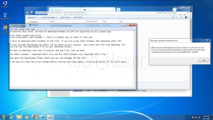Click Notepad vertical scrollbar up arrow
The image size is (213, 120).
click(x=134, y=32)
